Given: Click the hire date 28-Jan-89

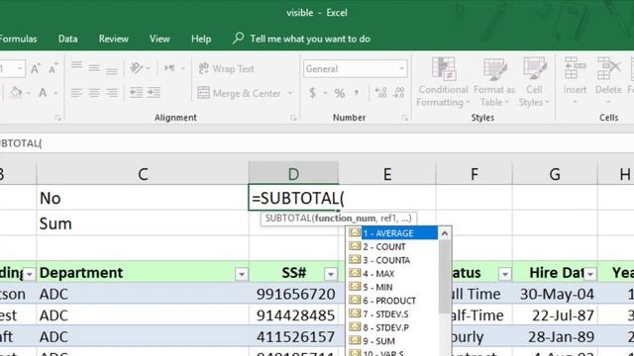Looking at the screenshot, I should [555, 336].
